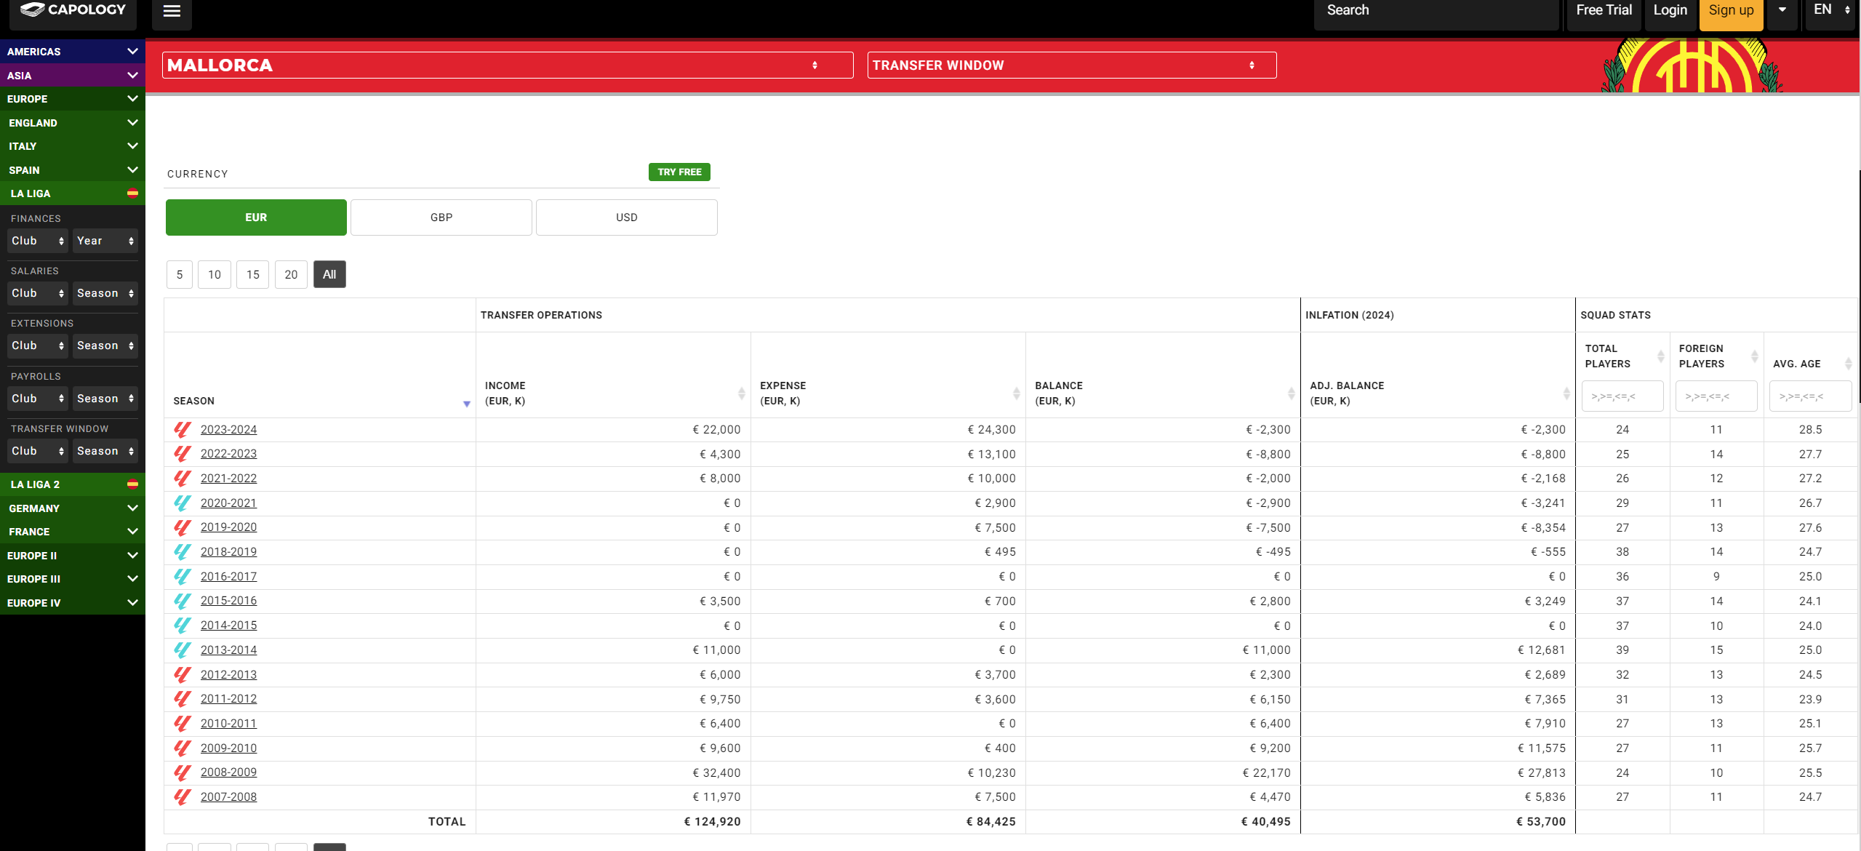Viewport: 1861px width, 851px height.
Task: Open Payrolls Season dropdown
Action: 105,399
